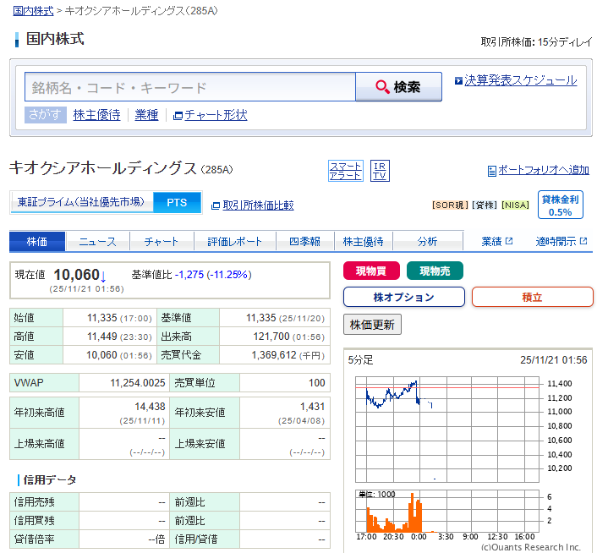Click the orange volume bar chart
Image resolution: width=597 pixels, height=553 pixels.
pyautogui.click(x=447, y=511)
